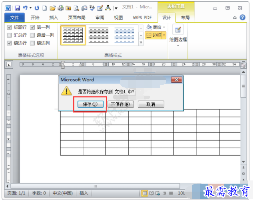Open the WPS PDF tab

(142, 18)
